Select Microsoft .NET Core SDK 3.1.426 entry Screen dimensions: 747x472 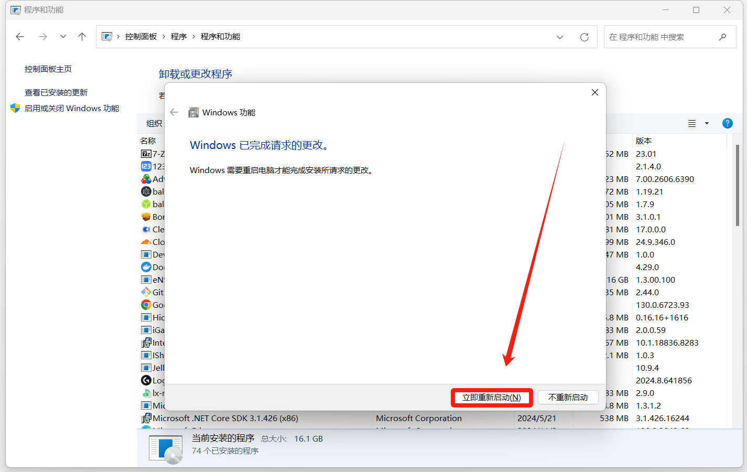pos(225,419)
